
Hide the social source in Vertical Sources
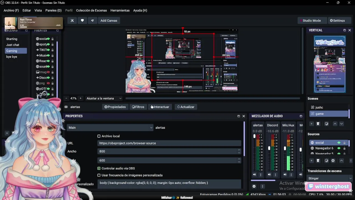(339, 143)
